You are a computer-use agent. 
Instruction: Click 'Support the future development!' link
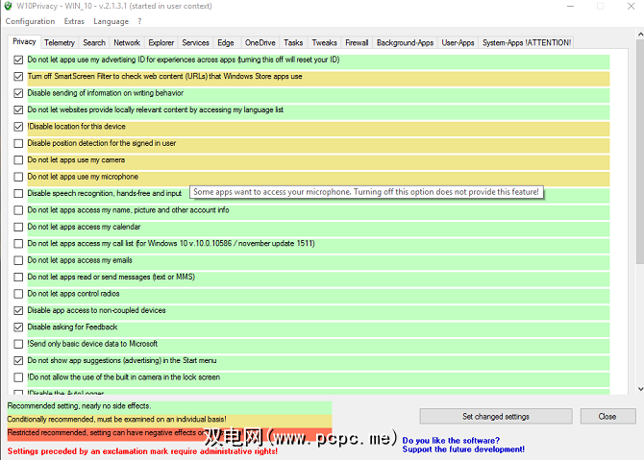pyautogui.click(x=463, y=448)
